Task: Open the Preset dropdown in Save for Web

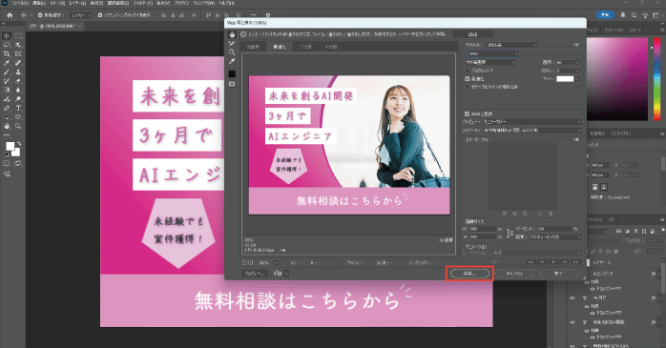Action: [511, 45]
